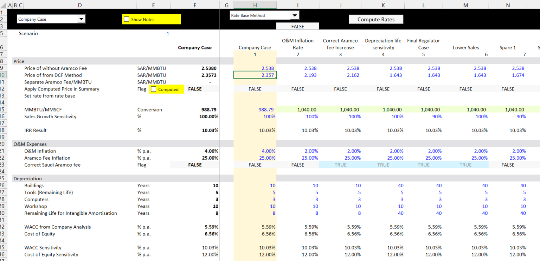This screenshot has width=540, height=261.
Task: Click the dropdown arrow next to Company Case
Action: [82, 19]
